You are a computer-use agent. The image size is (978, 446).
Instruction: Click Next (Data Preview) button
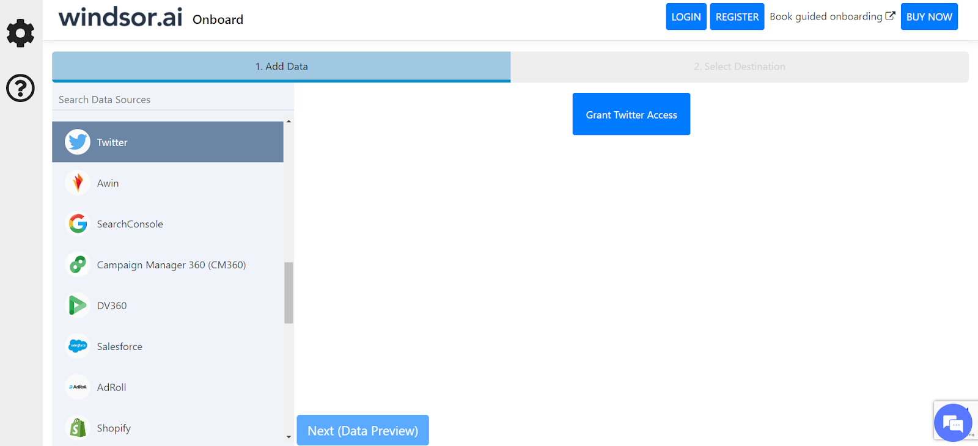(x=362, y=430)
